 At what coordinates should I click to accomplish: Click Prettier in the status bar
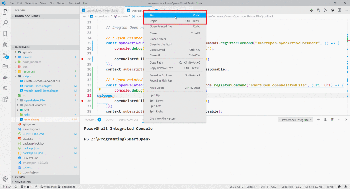click(x=330, y=187)
